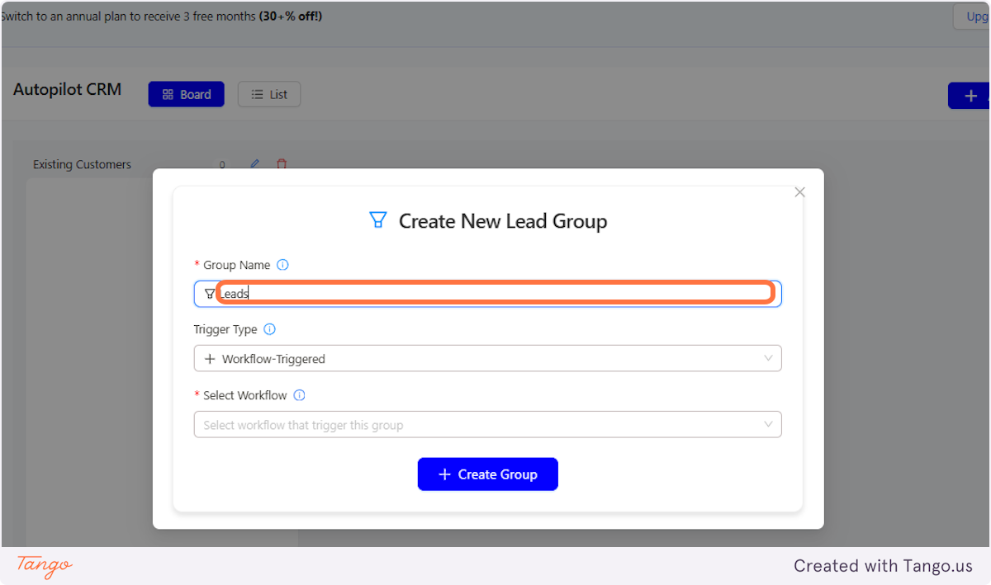Expand the Workflow-Triggered chevron
Screen dimensions: 991x585
[769, 358]
